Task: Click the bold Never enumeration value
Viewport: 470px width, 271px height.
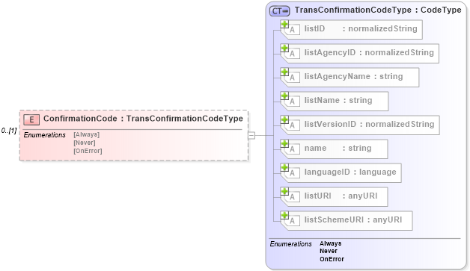Action: 329,251
